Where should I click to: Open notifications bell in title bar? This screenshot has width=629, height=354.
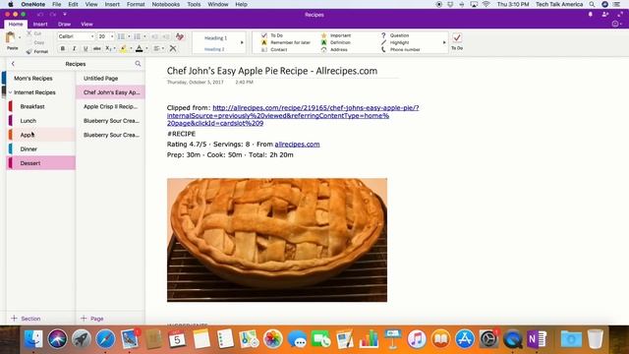point(591,15)
